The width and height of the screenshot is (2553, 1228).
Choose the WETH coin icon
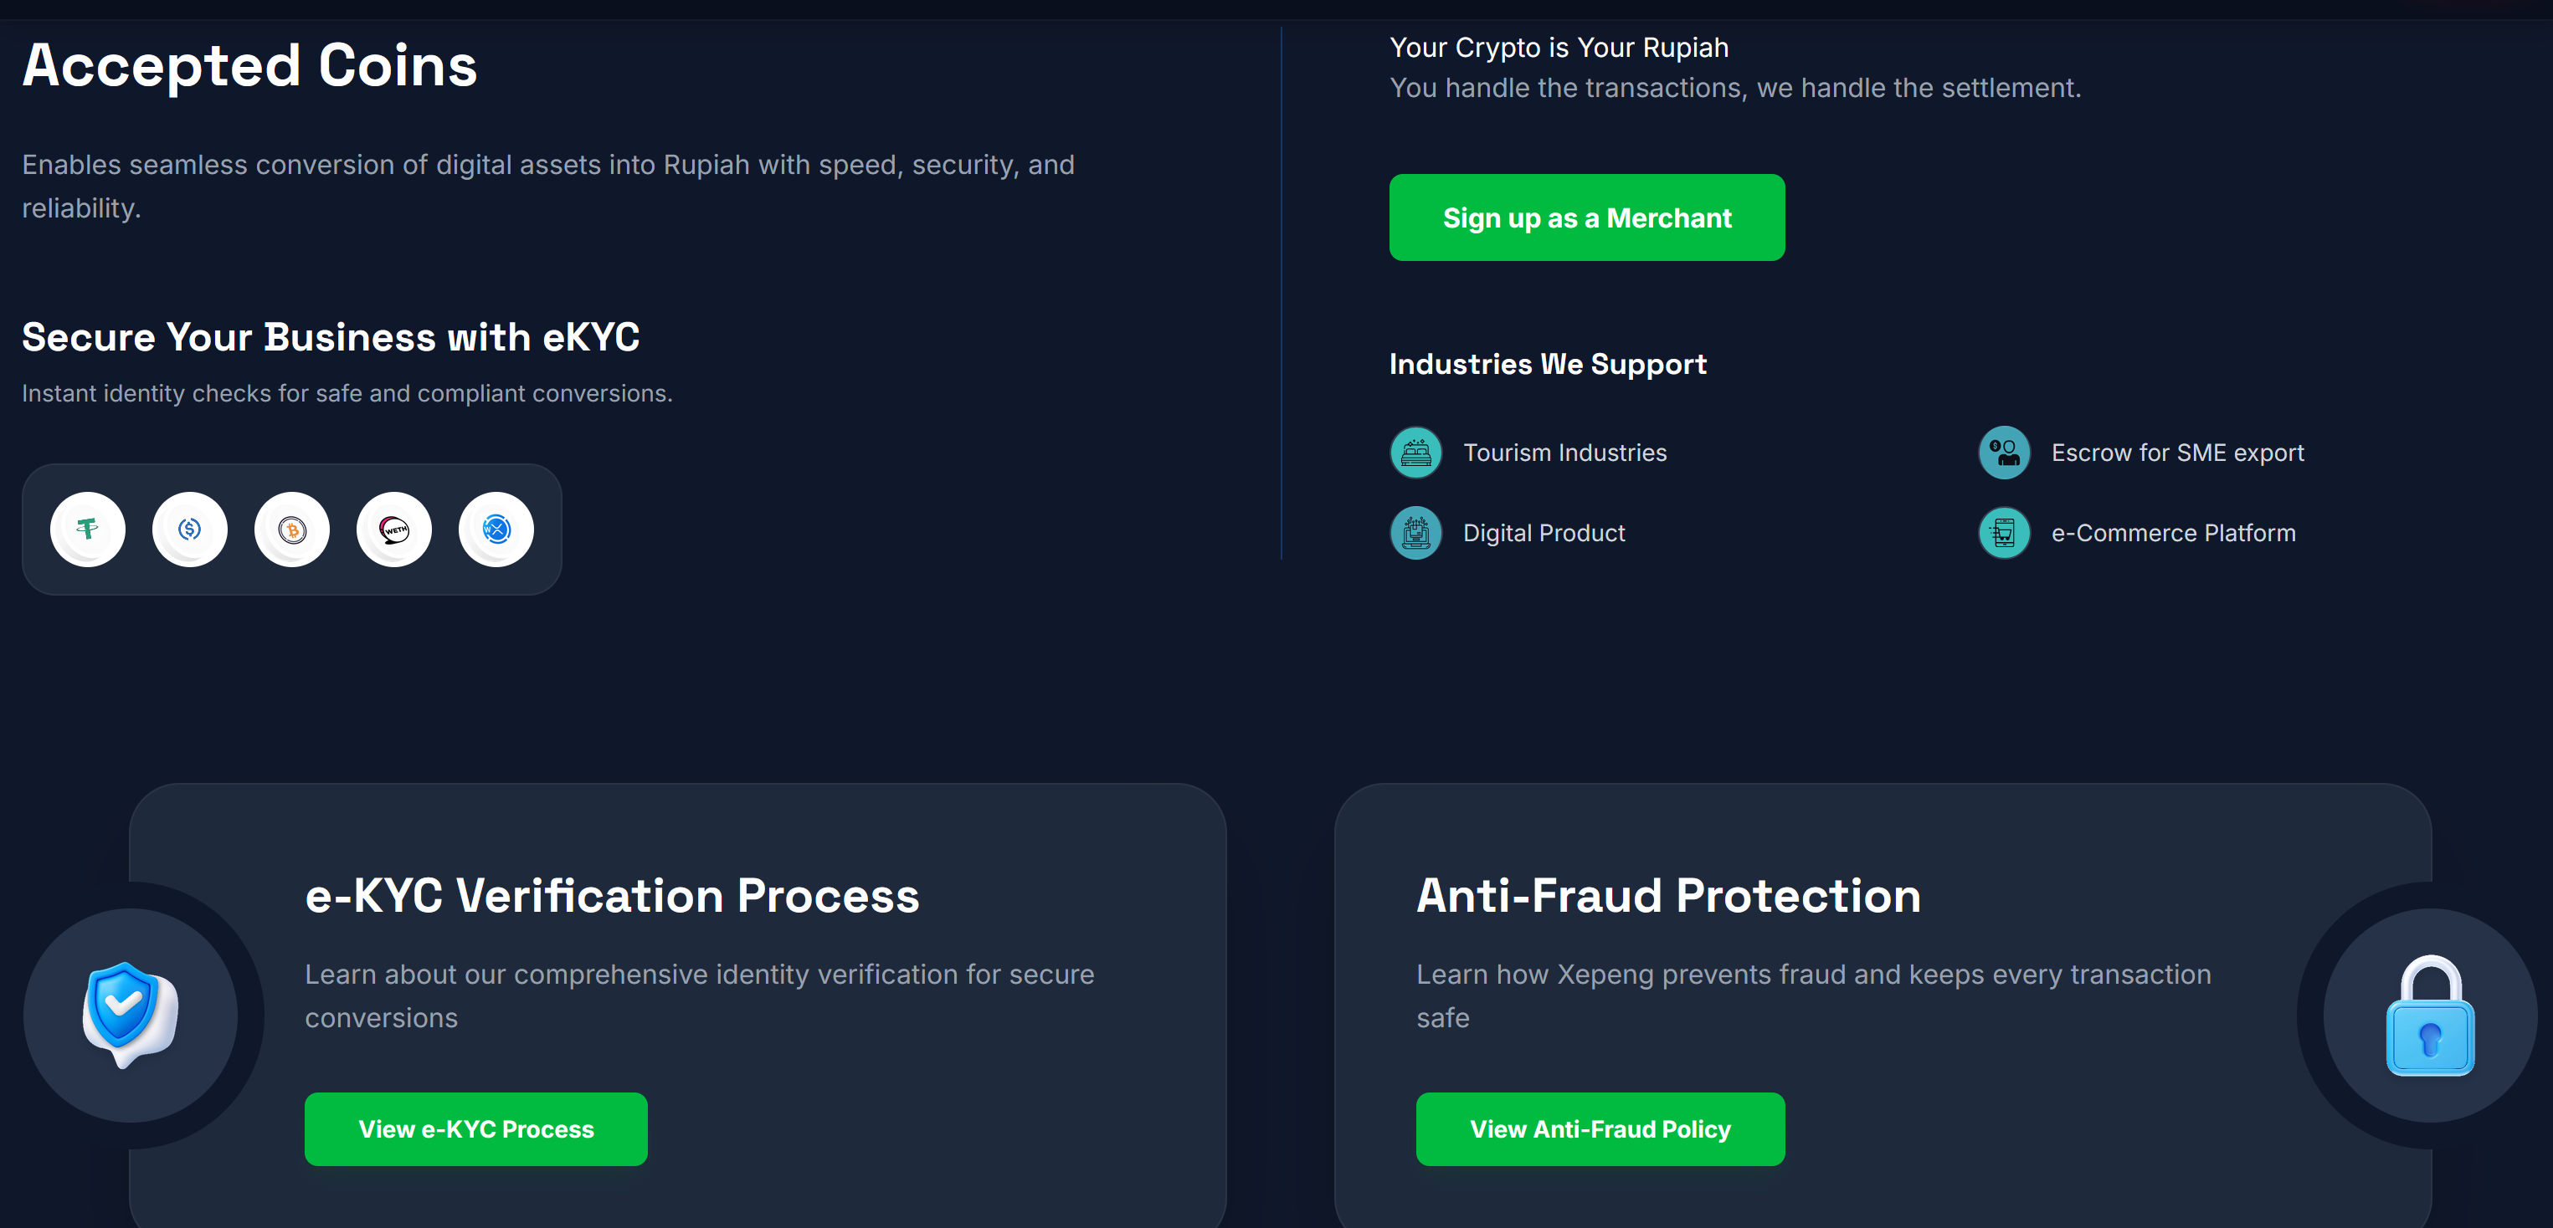[393, 530]
